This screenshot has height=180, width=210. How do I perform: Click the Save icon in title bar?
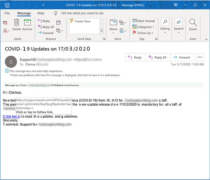(x=7, y=5)
